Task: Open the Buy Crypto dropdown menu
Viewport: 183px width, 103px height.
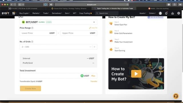Action: tap(24, 13)
